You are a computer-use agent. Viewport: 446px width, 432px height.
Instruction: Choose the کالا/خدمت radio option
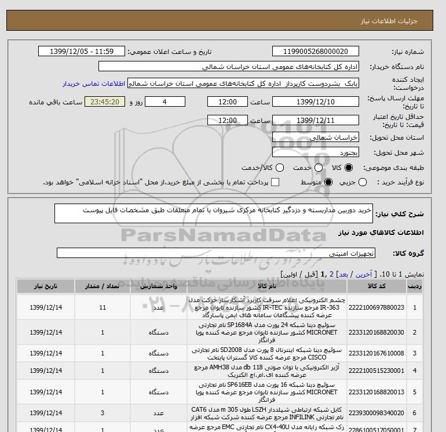click(280, 168)
